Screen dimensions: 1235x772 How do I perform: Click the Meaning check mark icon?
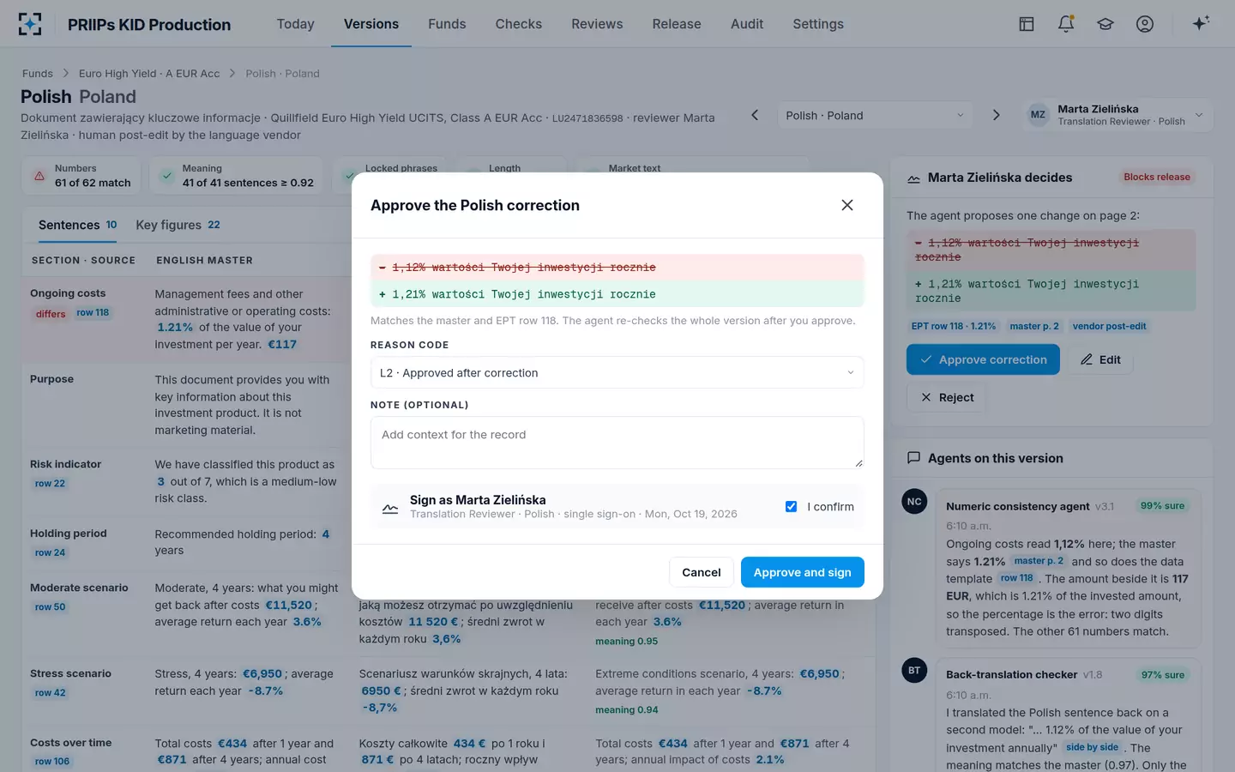[x=166, y=176]
